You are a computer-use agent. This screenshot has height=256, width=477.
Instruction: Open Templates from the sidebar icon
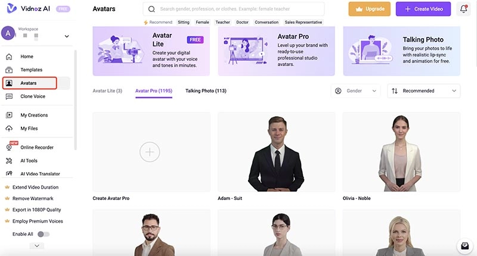9,70
